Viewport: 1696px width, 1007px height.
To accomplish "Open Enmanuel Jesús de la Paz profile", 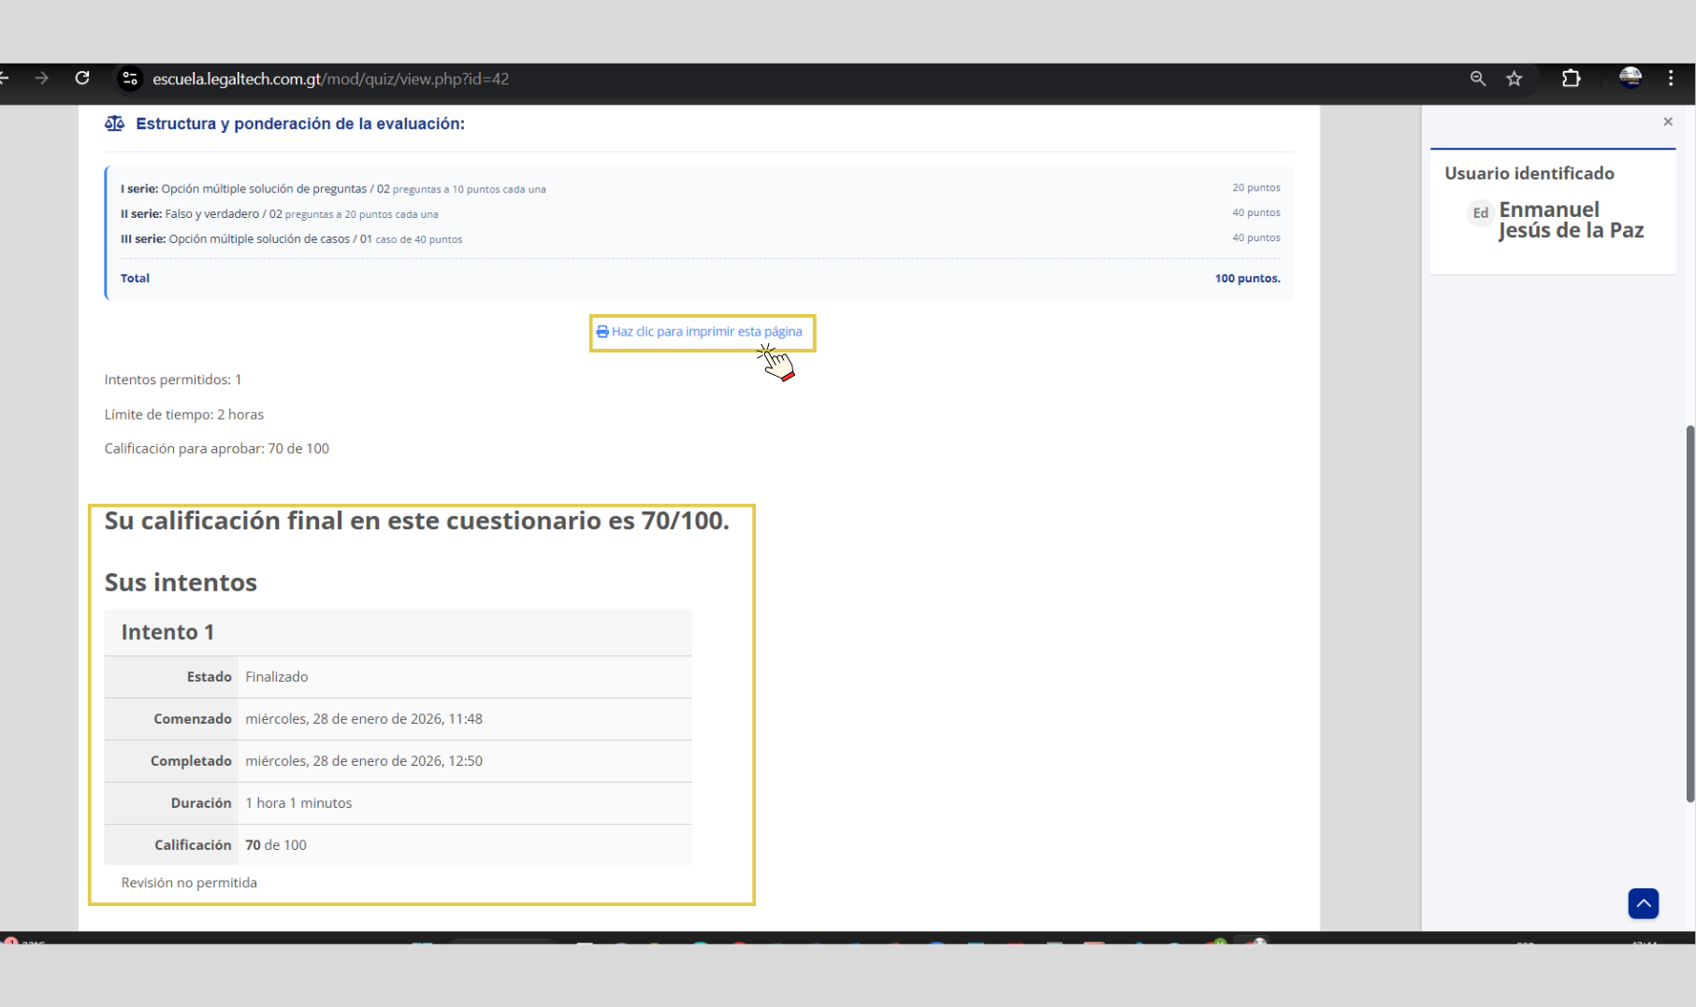I will 1570,220.
